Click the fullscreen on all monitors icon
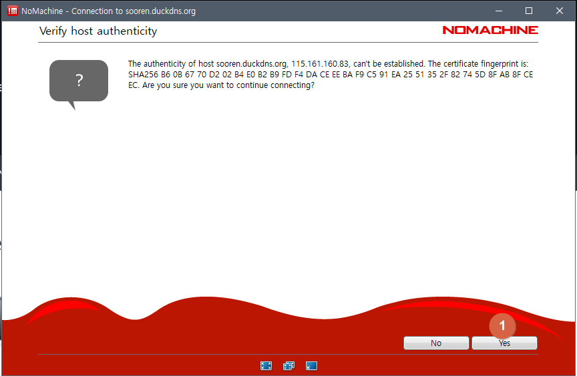 coord(289,366)
